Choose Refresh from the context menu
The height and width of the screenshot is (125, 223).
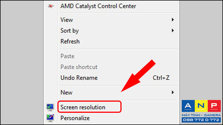tap(70, 41)
